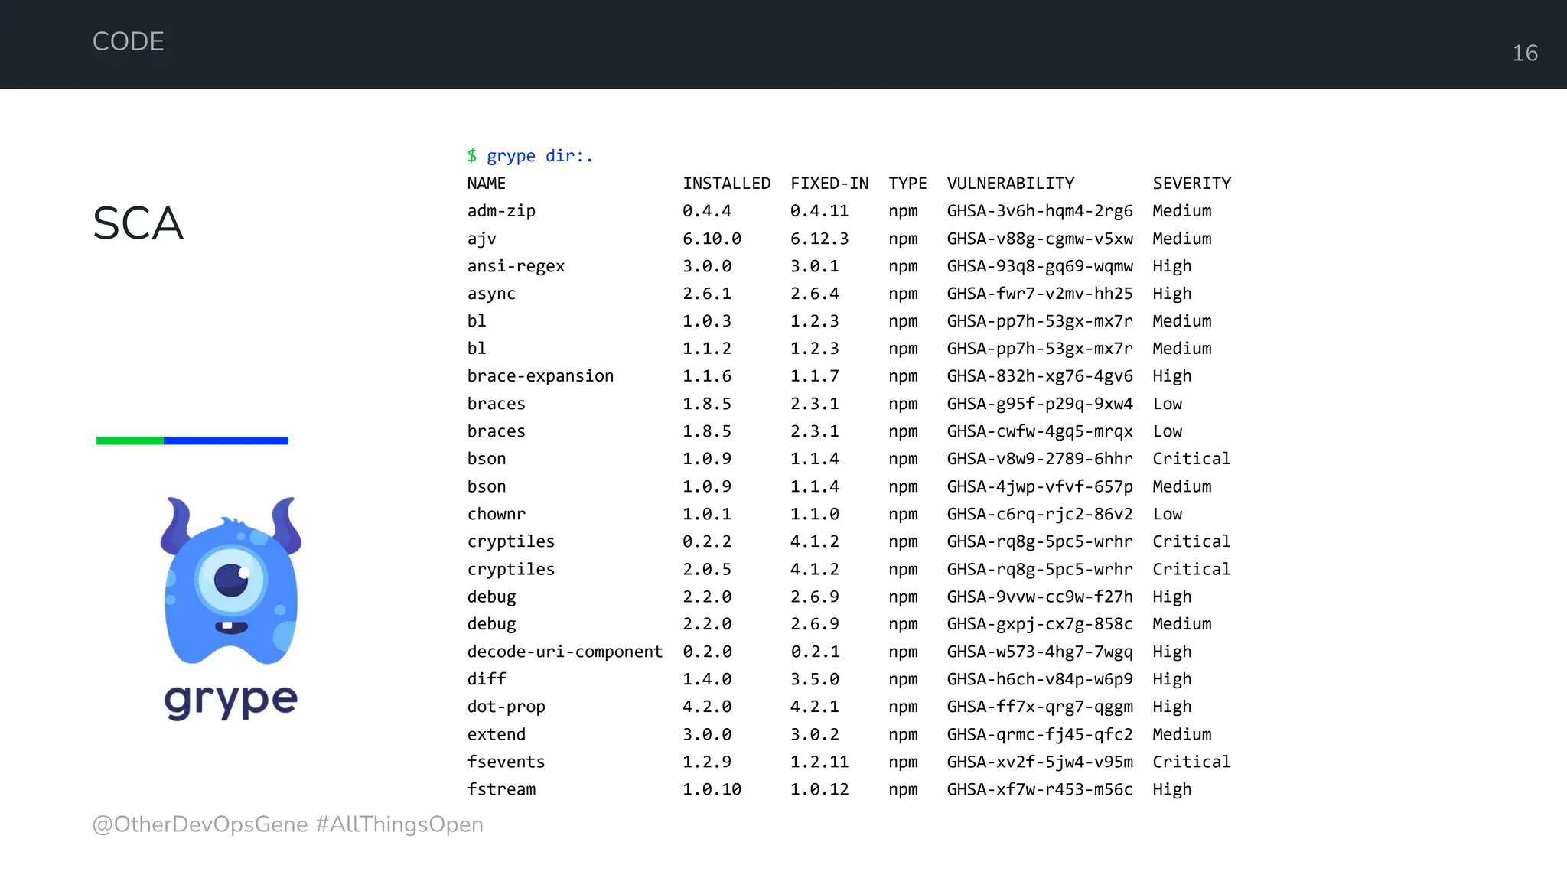The height and width of the screenshot is (881, 1567).
Task: Select the dot-prop package name
Action: tap(507, 707)
